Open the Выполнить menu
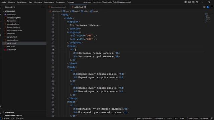 click(49, 2)
